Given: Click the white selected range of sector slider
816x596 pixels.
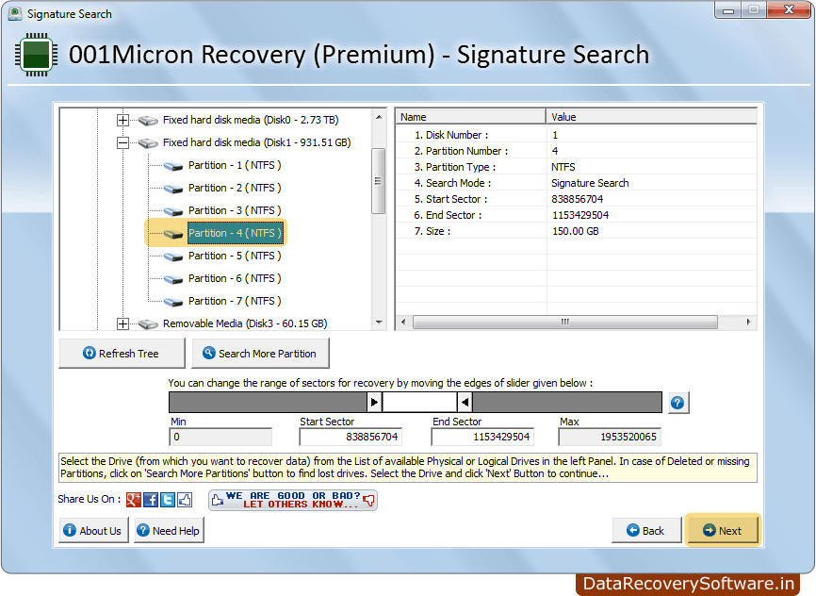Looking at the screenshot, I should tap(419, 402).
